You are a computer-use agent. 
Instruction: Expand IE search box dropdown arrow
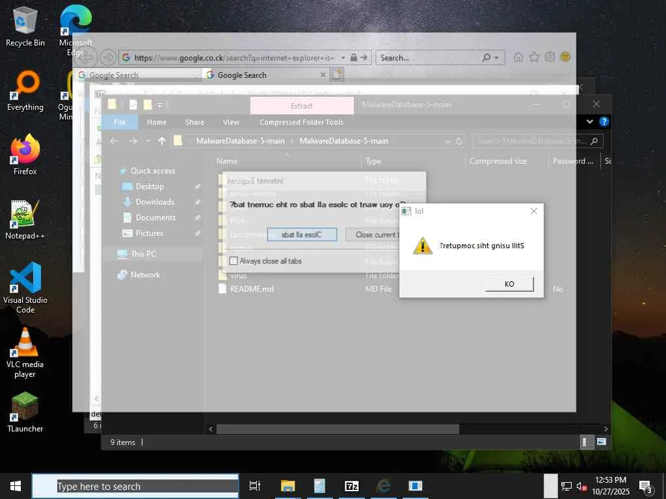[496, 57]
